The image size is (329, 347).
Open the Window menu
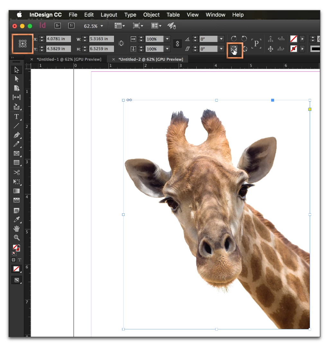coord(216,15)
